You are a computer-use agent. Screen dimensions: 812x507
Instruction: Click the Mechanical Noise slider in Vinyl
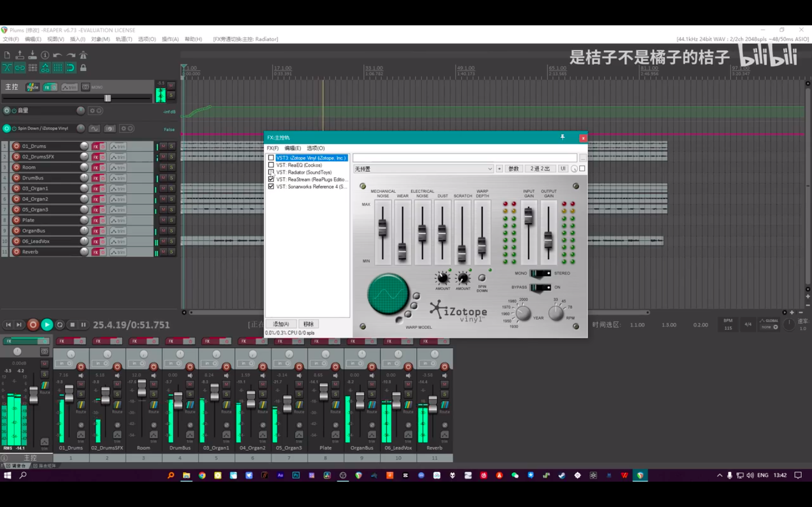[383, 228]
